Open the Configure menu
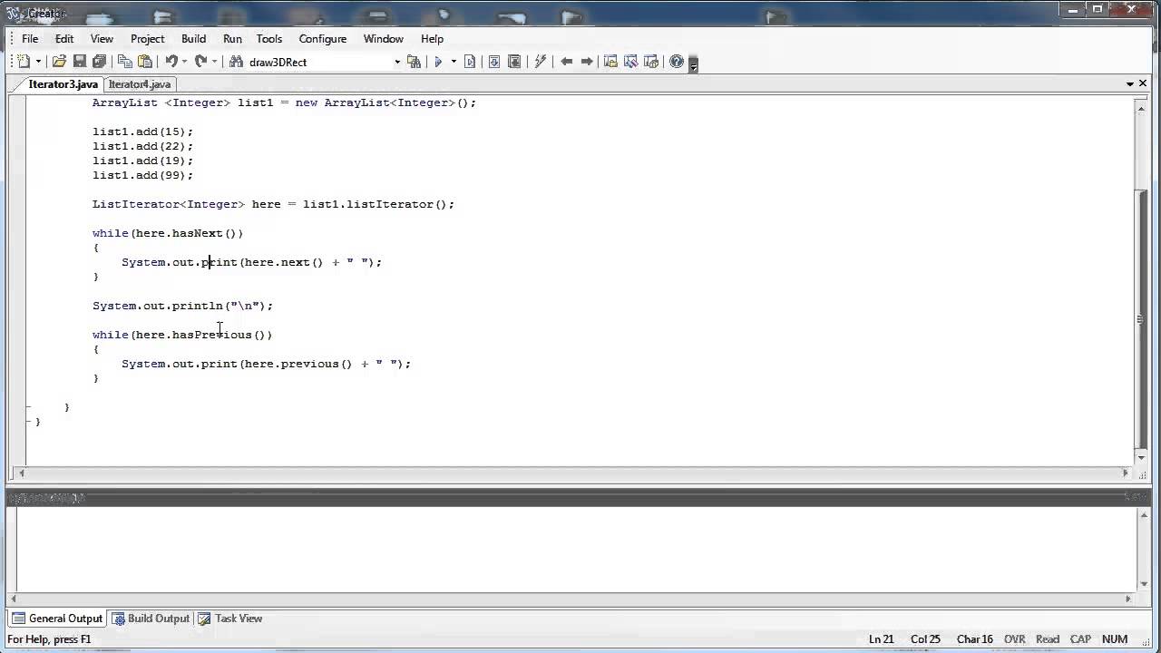The image size is (1161, 653). 323,39
